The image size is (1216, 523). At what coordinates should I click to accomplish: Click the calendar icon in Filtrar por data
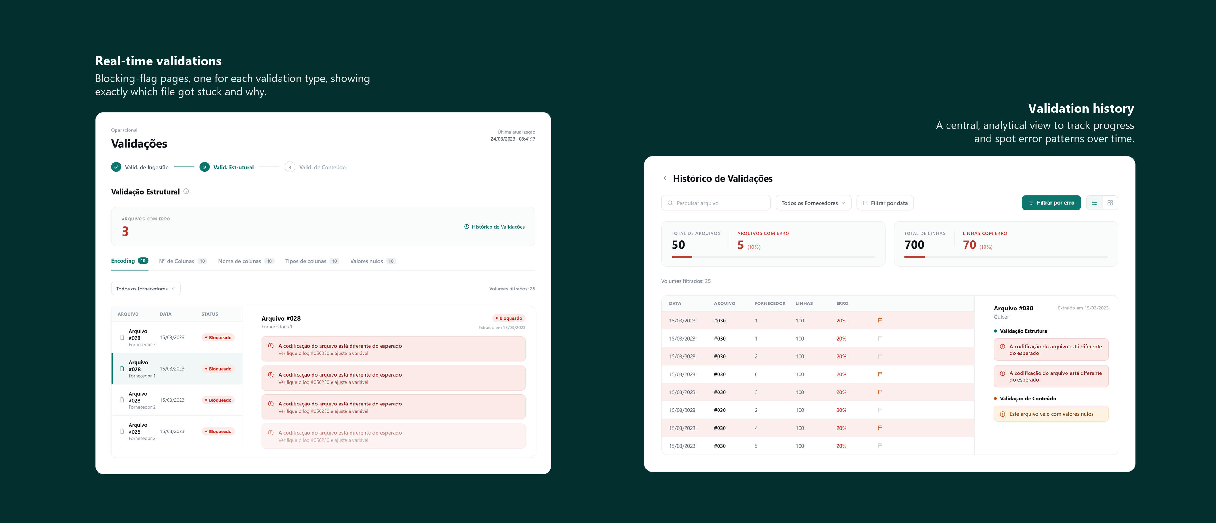tap(865, 203)
